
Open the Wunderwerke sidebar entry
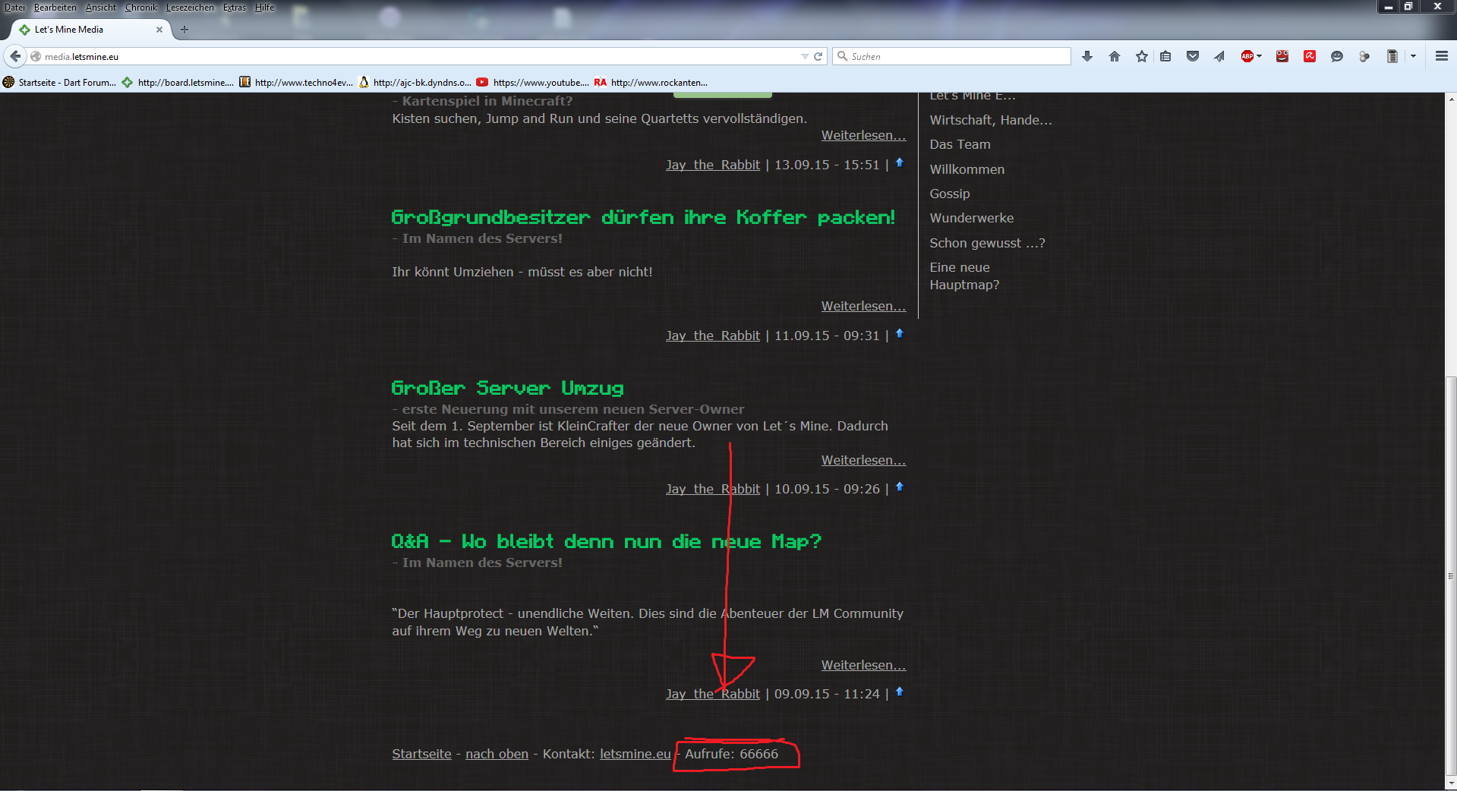click(x=971, y=218)
